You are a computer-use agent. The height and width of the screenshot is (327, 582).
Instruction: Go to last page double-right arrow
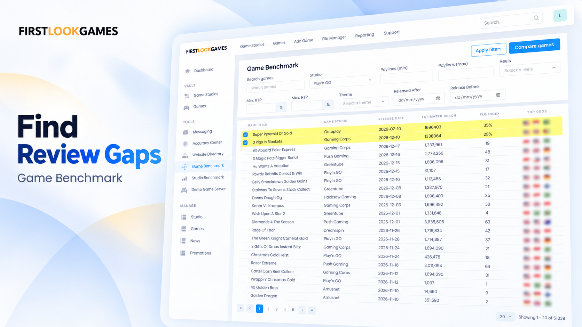(312, 310)
